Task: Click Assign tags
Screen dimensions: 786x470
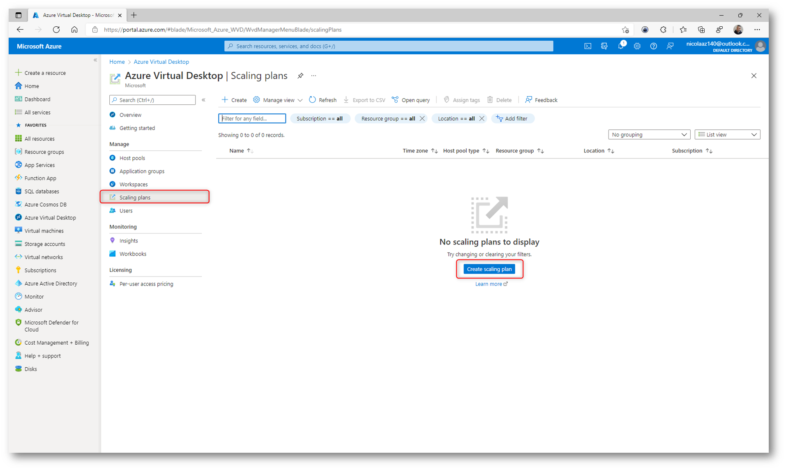Action: pos(461,100)
